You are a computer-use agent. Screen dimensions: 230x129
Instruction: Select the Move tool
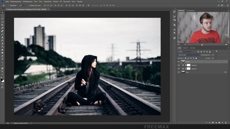click(x=2, y=13)
